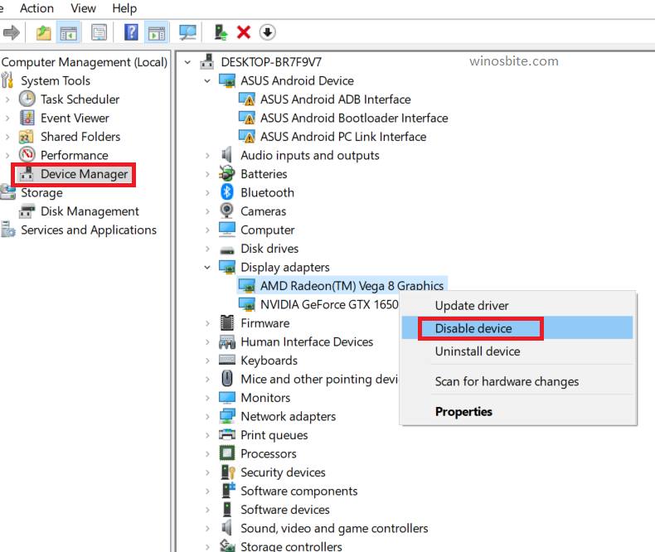Click the red X uninstall device icon

coord(244,32)
